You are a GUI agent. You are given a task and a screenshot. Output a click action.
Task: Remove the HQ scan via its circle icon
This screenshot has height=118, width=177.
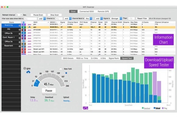coord(20,30)
